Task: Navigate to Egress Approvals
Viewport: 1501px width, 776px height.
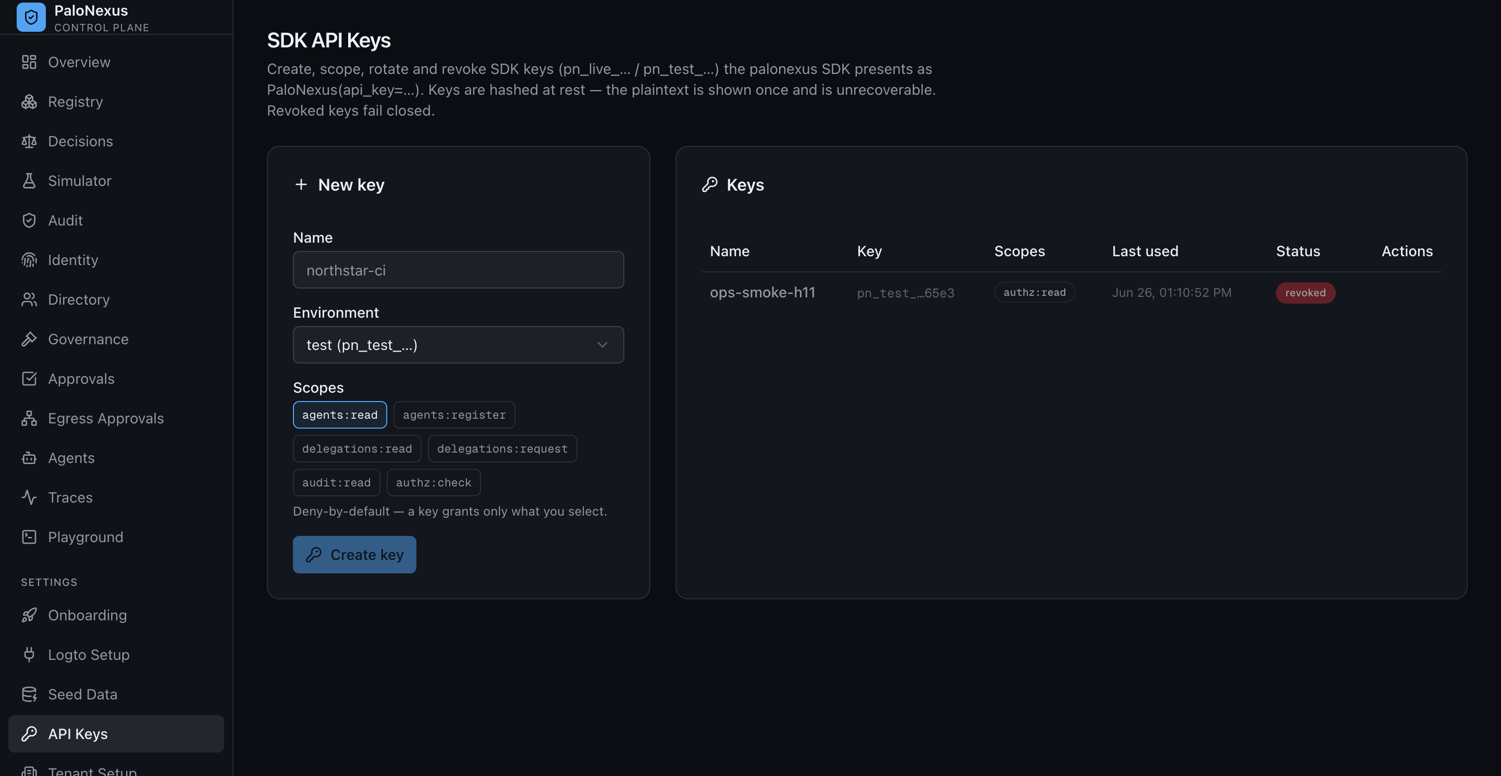Action: (x=116, y=418)
